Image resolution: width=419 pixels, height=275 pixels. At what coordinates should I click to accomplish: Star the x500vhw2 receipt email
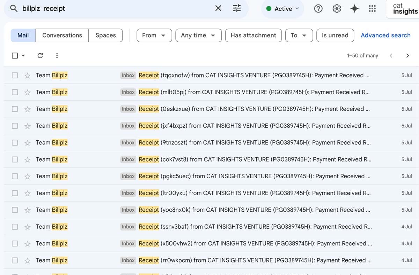[x=28, y=244]
